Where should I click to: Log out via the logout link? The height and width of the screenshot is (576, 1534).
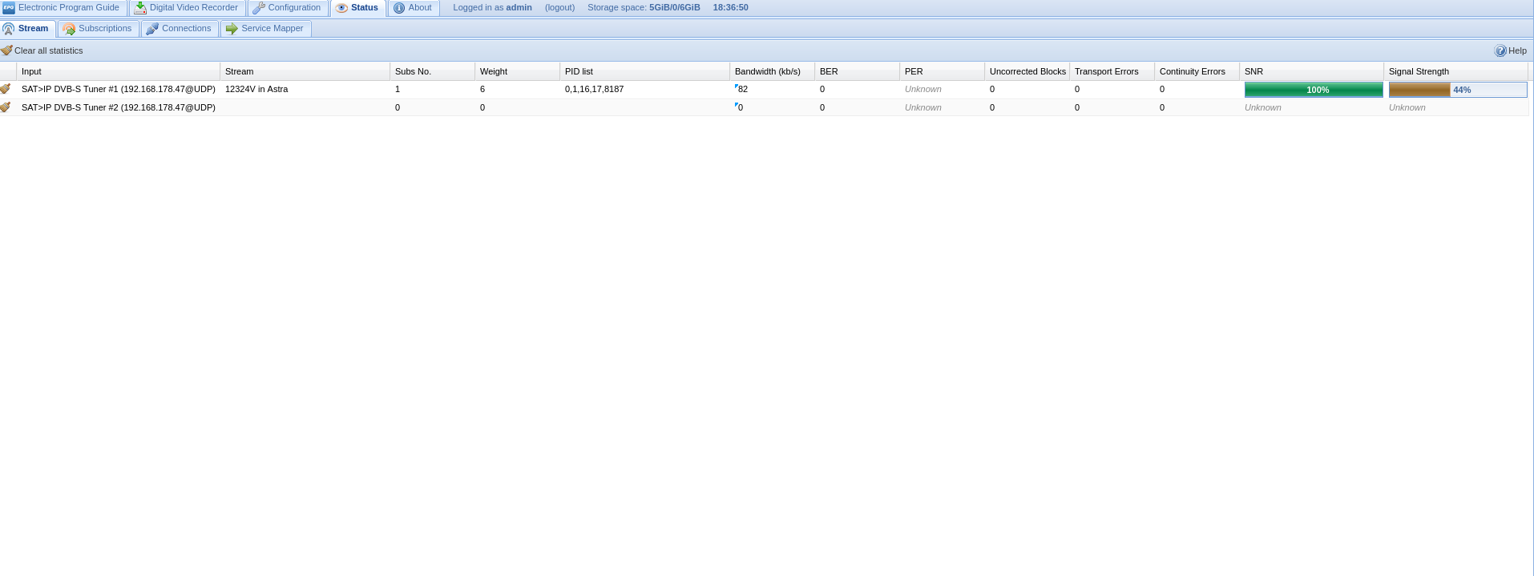coord(559,8)
